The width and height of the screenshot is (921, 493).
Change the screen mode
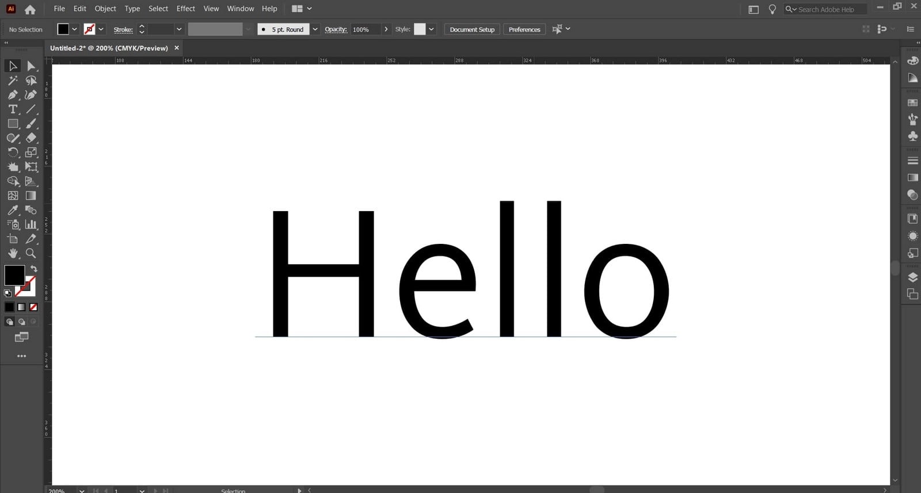21,337
